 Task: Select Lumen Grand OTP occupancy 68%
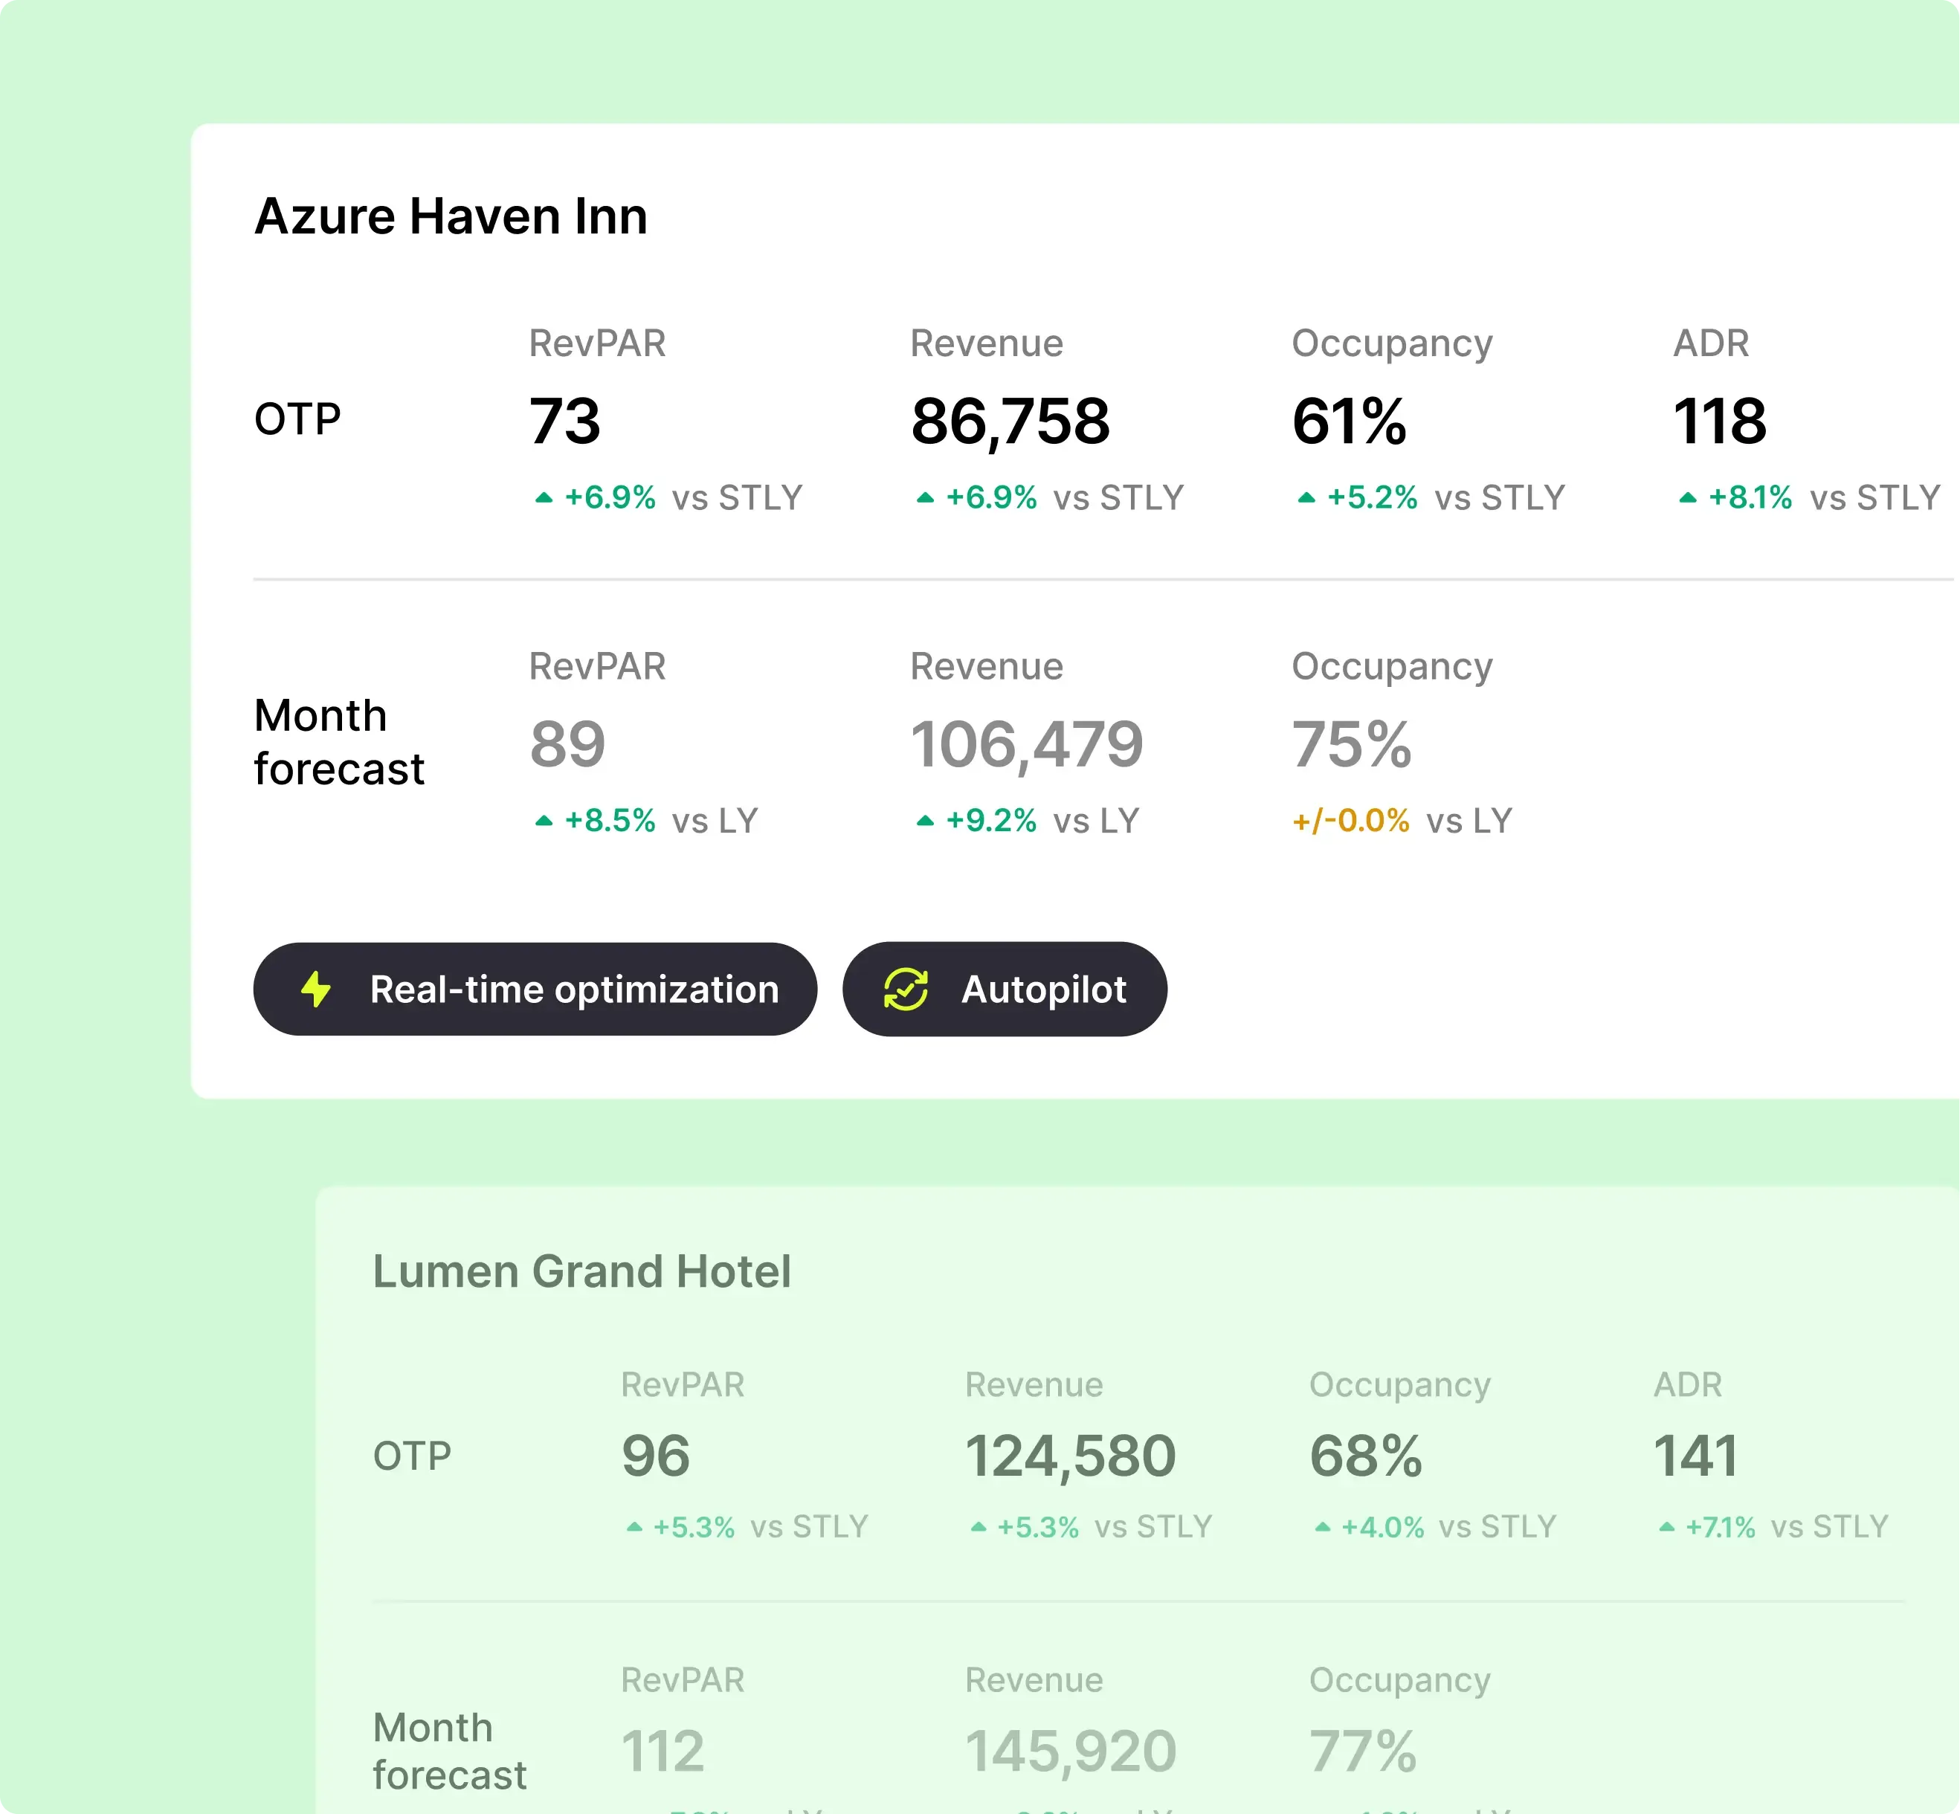[1366, 1456]
